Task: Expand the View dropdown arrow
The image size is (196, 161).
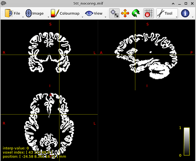Action: pos(106,17)
